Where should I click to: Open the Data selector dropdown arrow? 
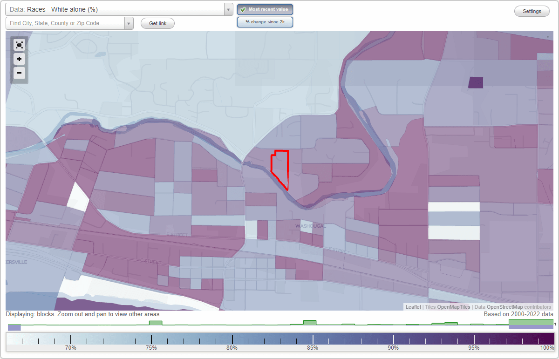pos(228,9)
